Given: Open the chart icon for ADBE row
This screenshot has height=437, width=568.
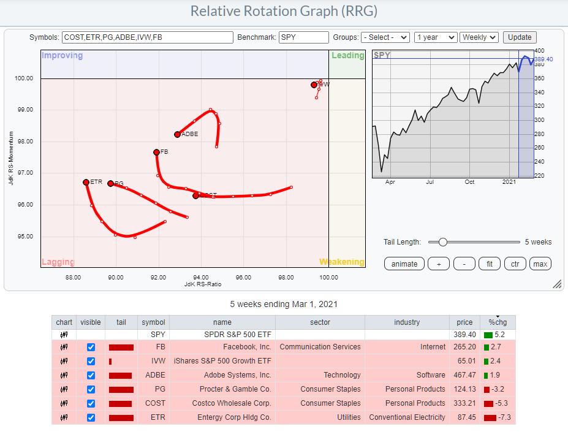Looking at the screenshot, I should point(64,375).
